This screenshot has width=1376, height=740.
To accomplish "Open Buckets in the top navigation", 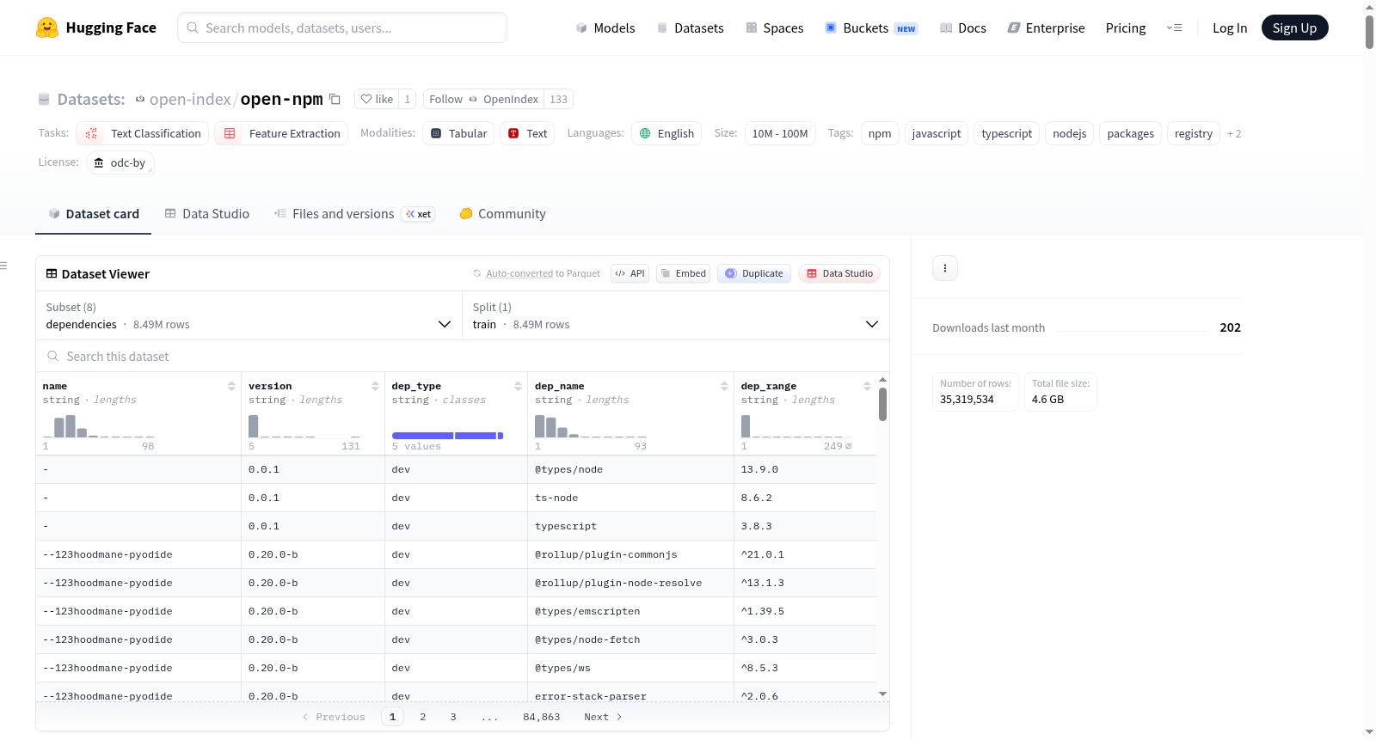I will tap(871, 28).
